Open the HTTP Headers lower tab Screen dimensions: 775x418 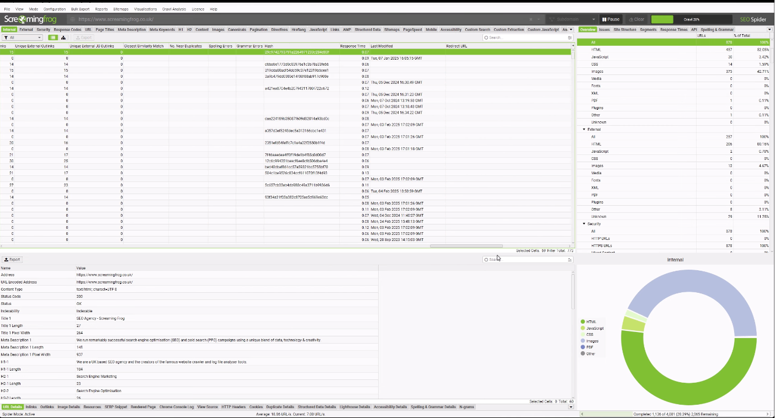[233, 407]
